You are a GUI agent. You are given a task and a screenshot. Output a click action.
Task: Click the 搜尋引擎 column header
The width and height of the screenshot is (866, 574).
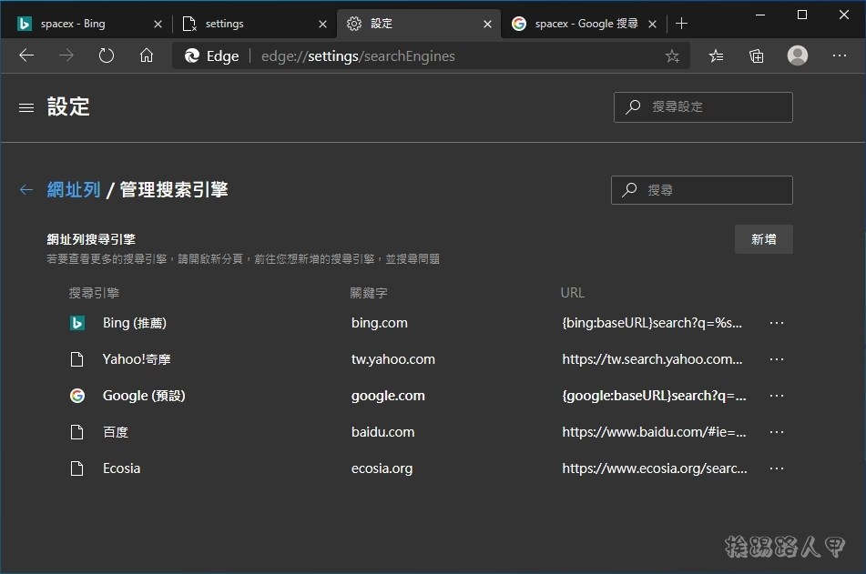[x=94, y=293]
